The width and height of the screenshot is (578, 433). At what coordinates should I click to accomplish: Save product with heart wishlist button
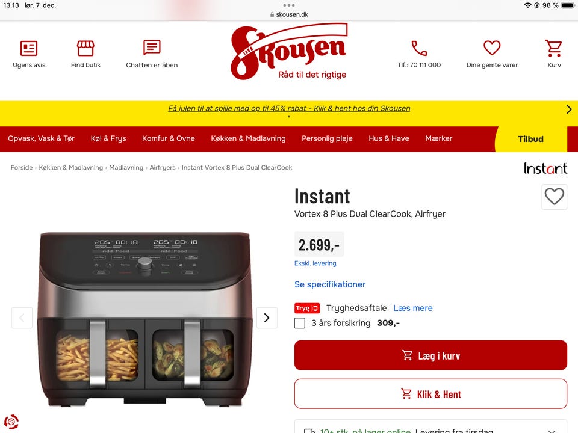(555, 197)
